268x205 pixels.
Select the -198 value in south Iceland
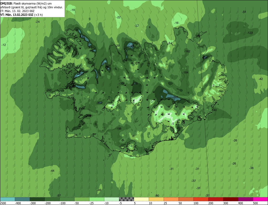[118, 129]
